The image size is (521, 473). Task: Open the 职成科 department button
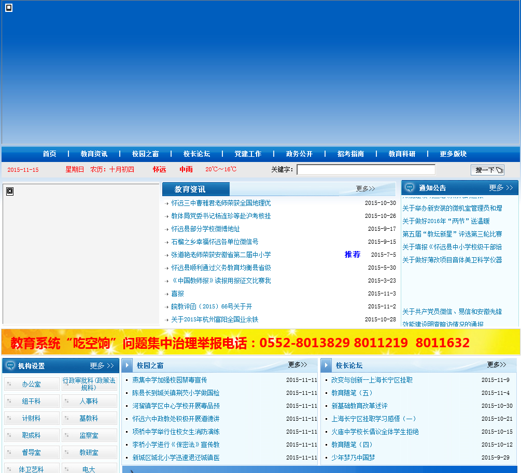pos(32,435)
